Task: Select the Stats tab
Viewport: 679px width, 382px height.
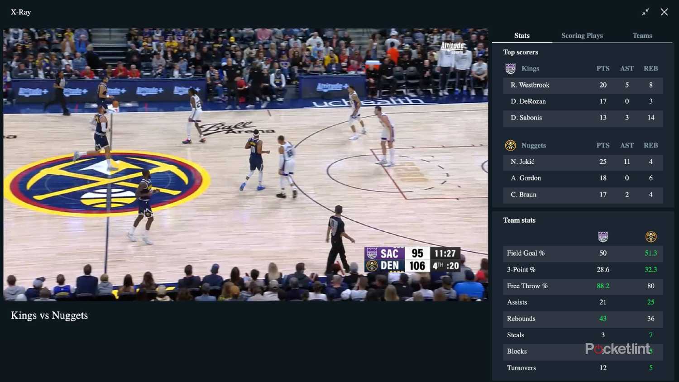Action: coord(522,35)
